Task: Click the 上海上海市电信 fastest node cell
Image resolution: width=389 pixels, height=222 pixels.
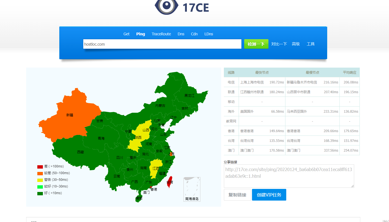Action: point(252,82)
